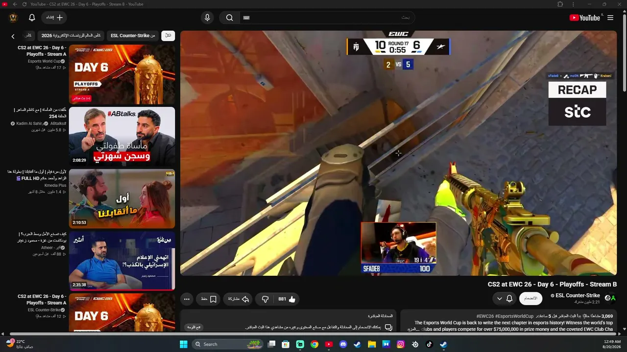This screenshot has width=627, height=352.
Task: Open the 2:10:53 Kmedia Plus video thumbnail
Action: [122, 198]
